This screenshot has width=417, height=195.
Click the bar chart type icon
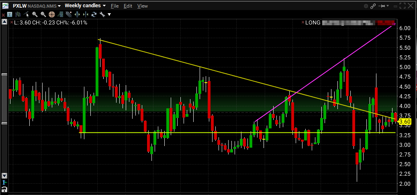(x=18, y=14)
